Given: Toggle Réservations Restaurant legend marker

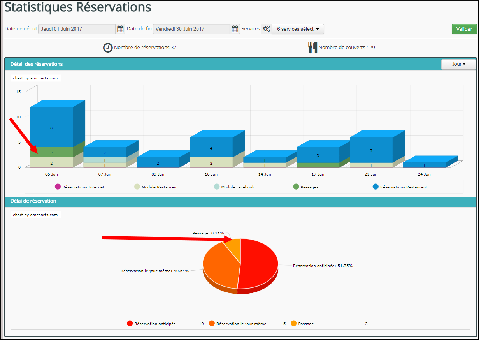Looking at the screenshot, I should [x=375, y=187].
